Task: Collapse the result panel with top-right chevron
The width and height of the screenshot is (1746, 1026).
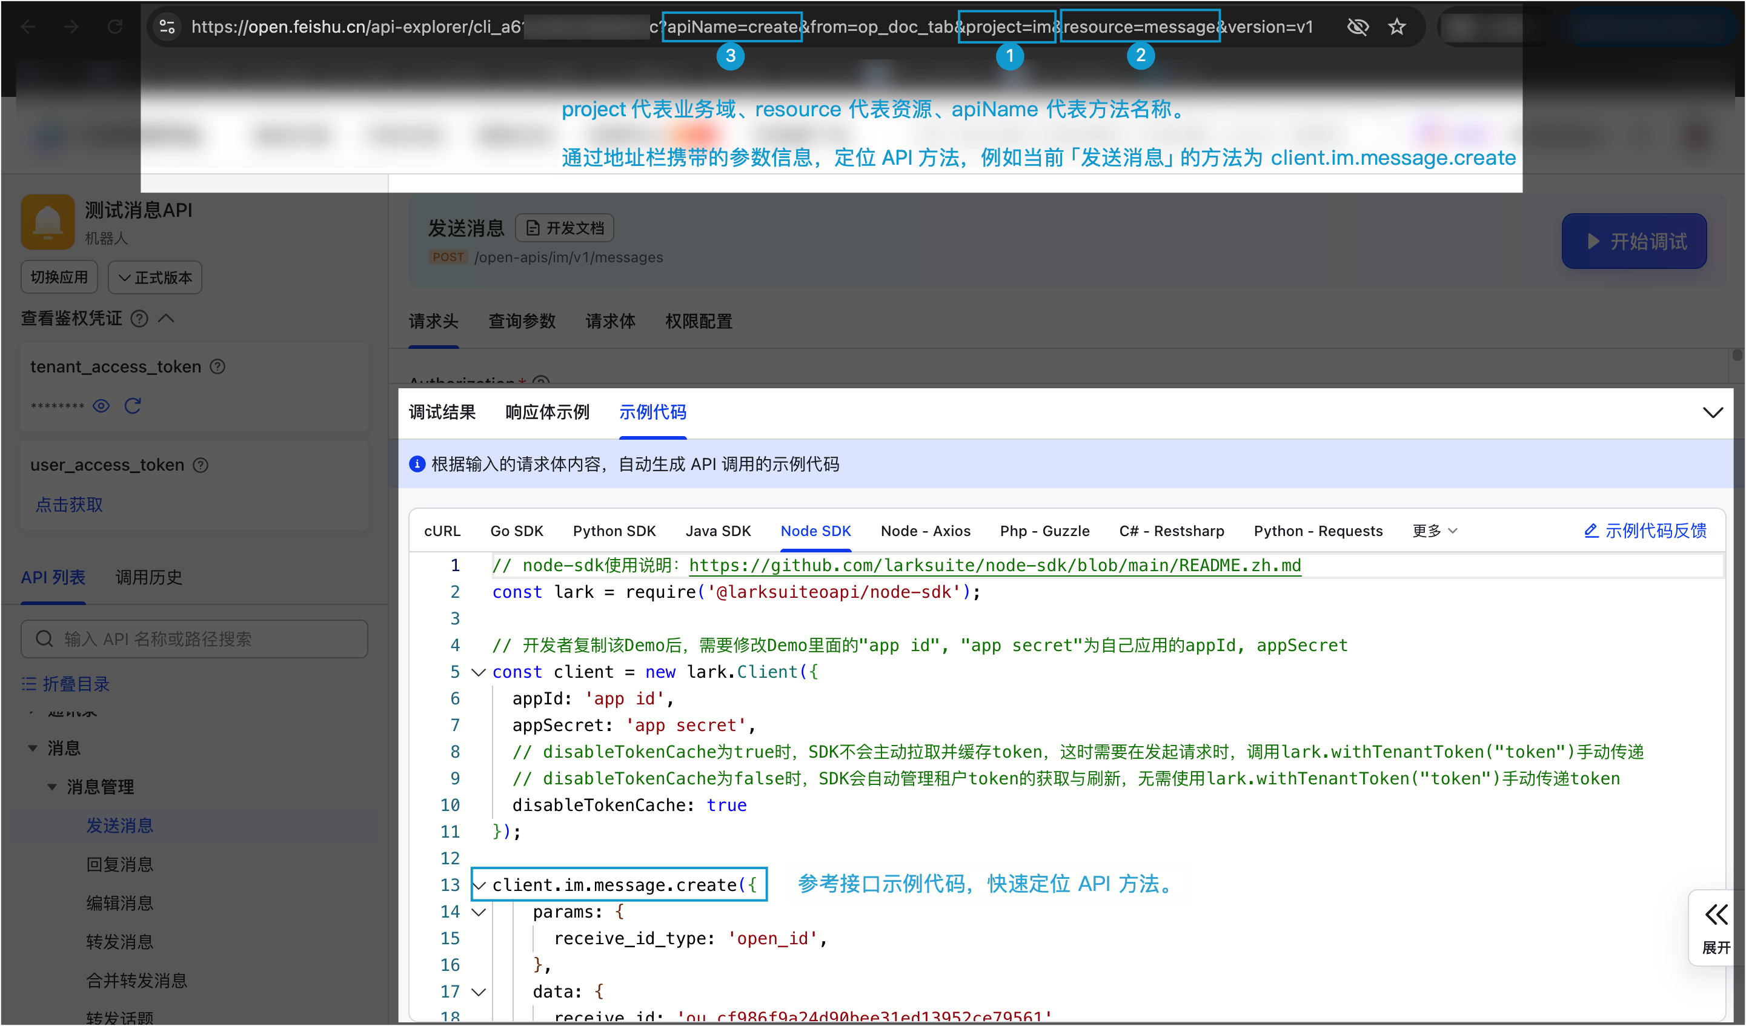Action: (1712, 413)
